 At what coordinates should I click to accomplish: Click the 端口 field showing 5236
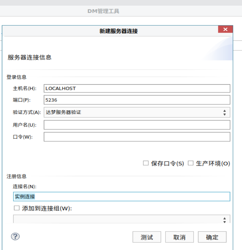tap(137, 100)
